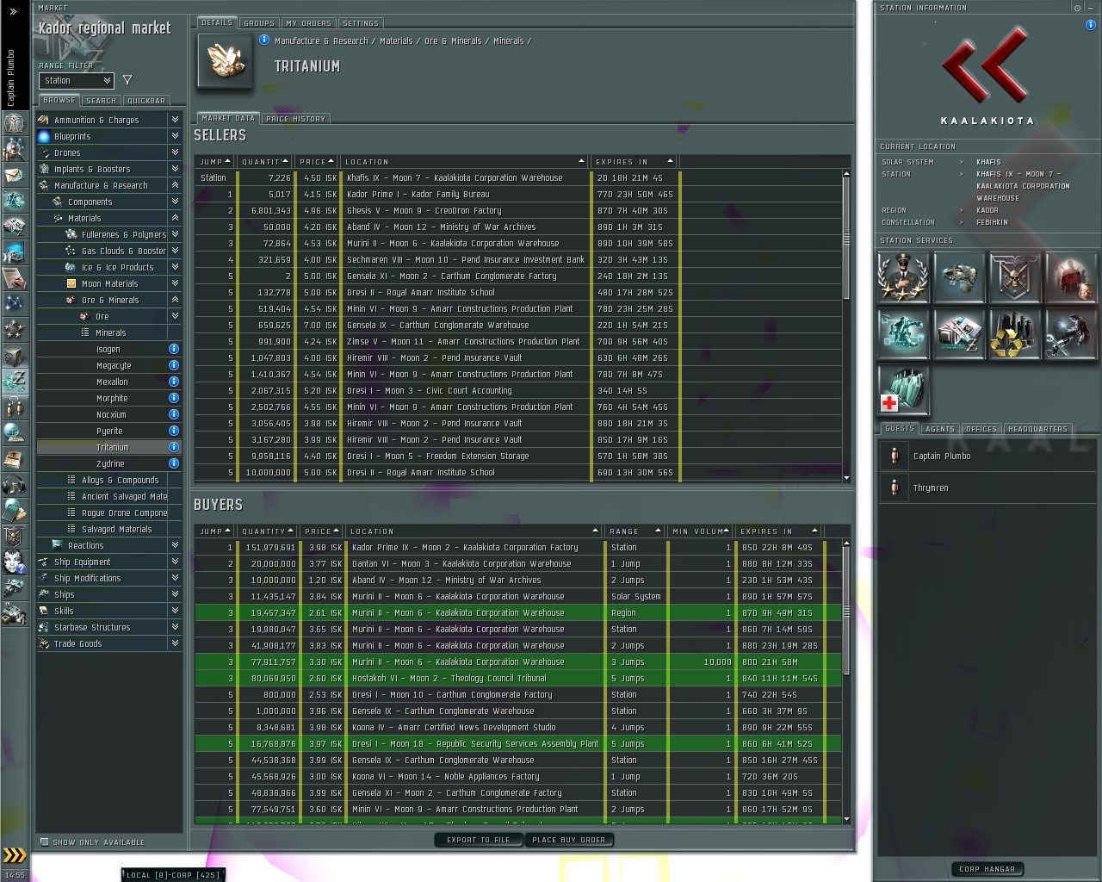This screenshot has width=1102, height=882.
Task: Open the contracts signing-hand icon in the Neocom
Action: (14, 277)
